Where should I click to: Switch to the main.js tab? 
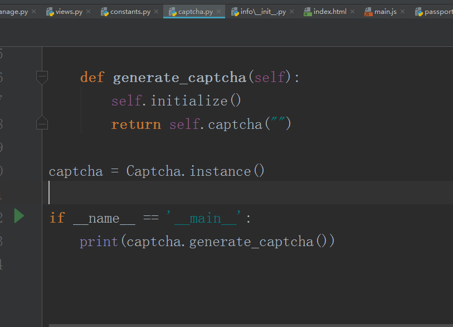tap(386, 11)
